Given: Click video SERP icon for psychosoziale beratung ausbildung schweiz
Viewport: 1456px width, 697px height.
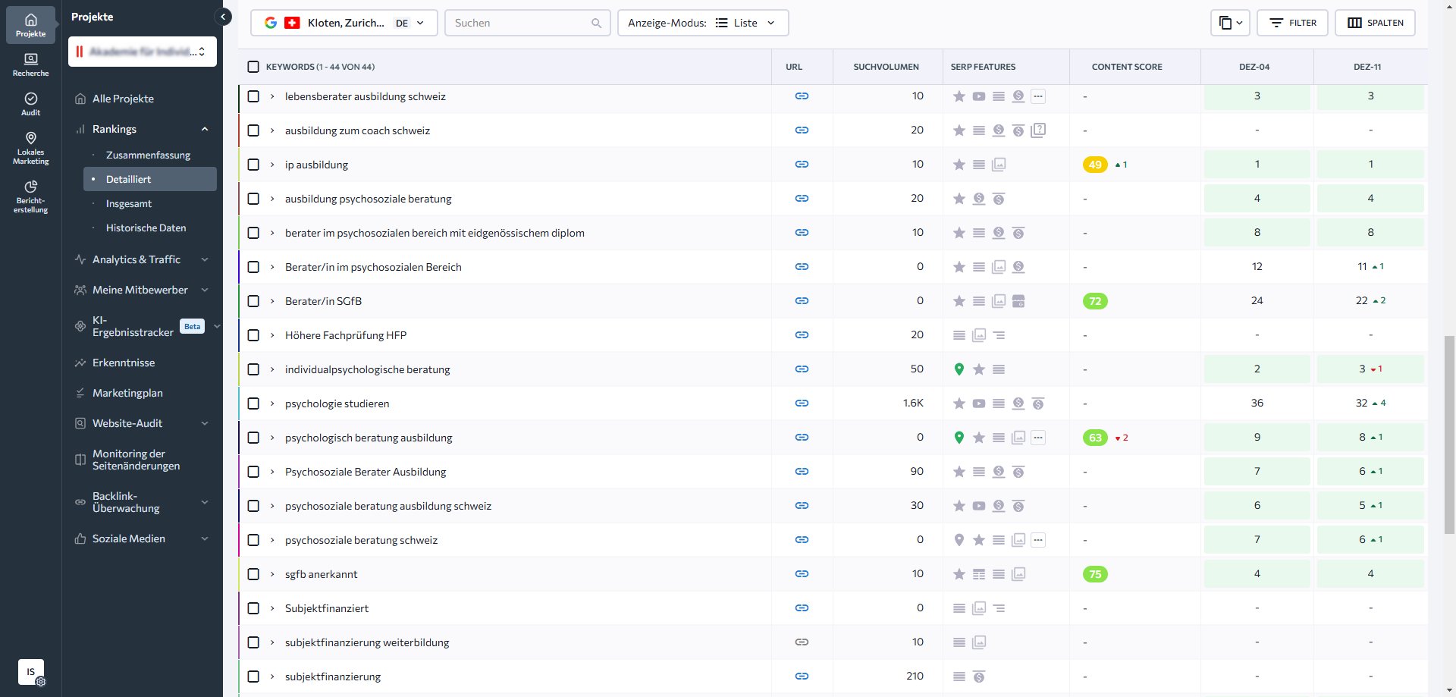Looking at the screenshot, I should click(x=979, y=506).
